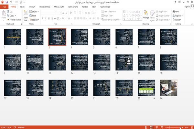Toggle Italic formatting button
The width and height of the screenshot is (194, 129).
46,18
